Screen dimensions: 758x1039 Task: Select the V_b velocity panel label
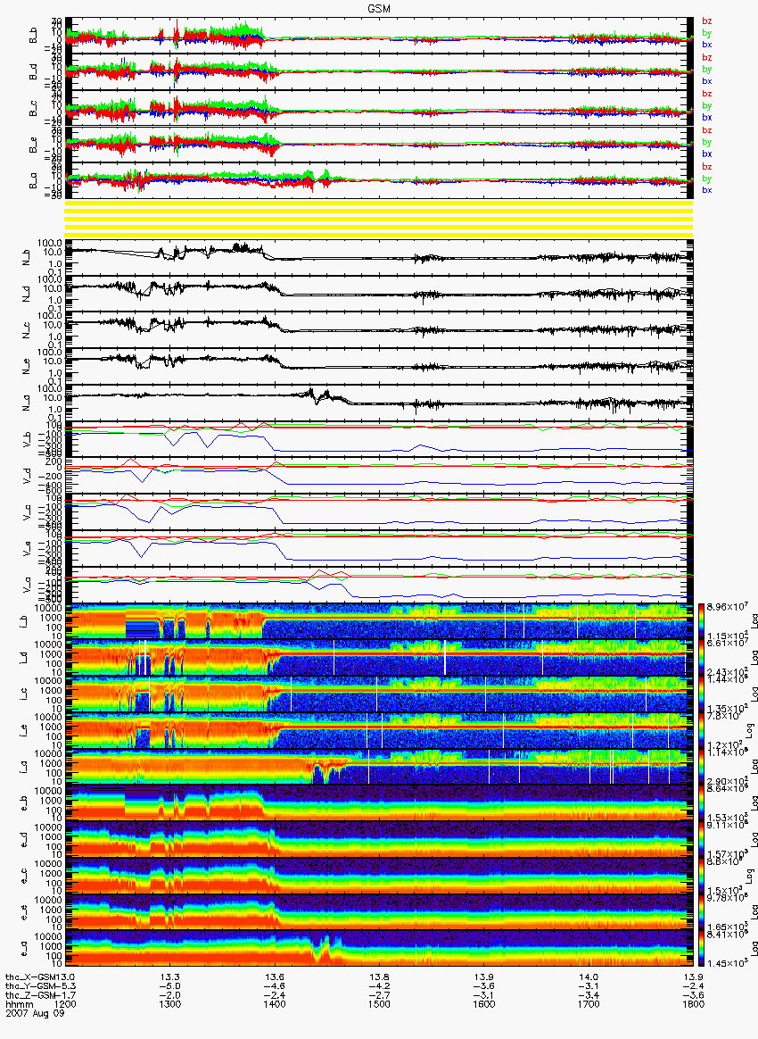click(27, 438)
